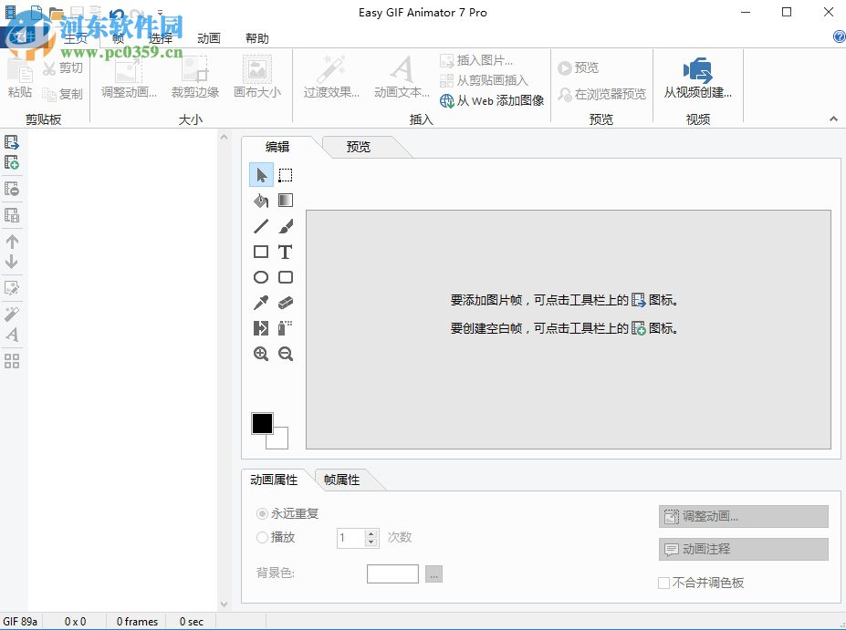Open background color picker with ... button
This screenshot has height=630, width=846.
433,573
